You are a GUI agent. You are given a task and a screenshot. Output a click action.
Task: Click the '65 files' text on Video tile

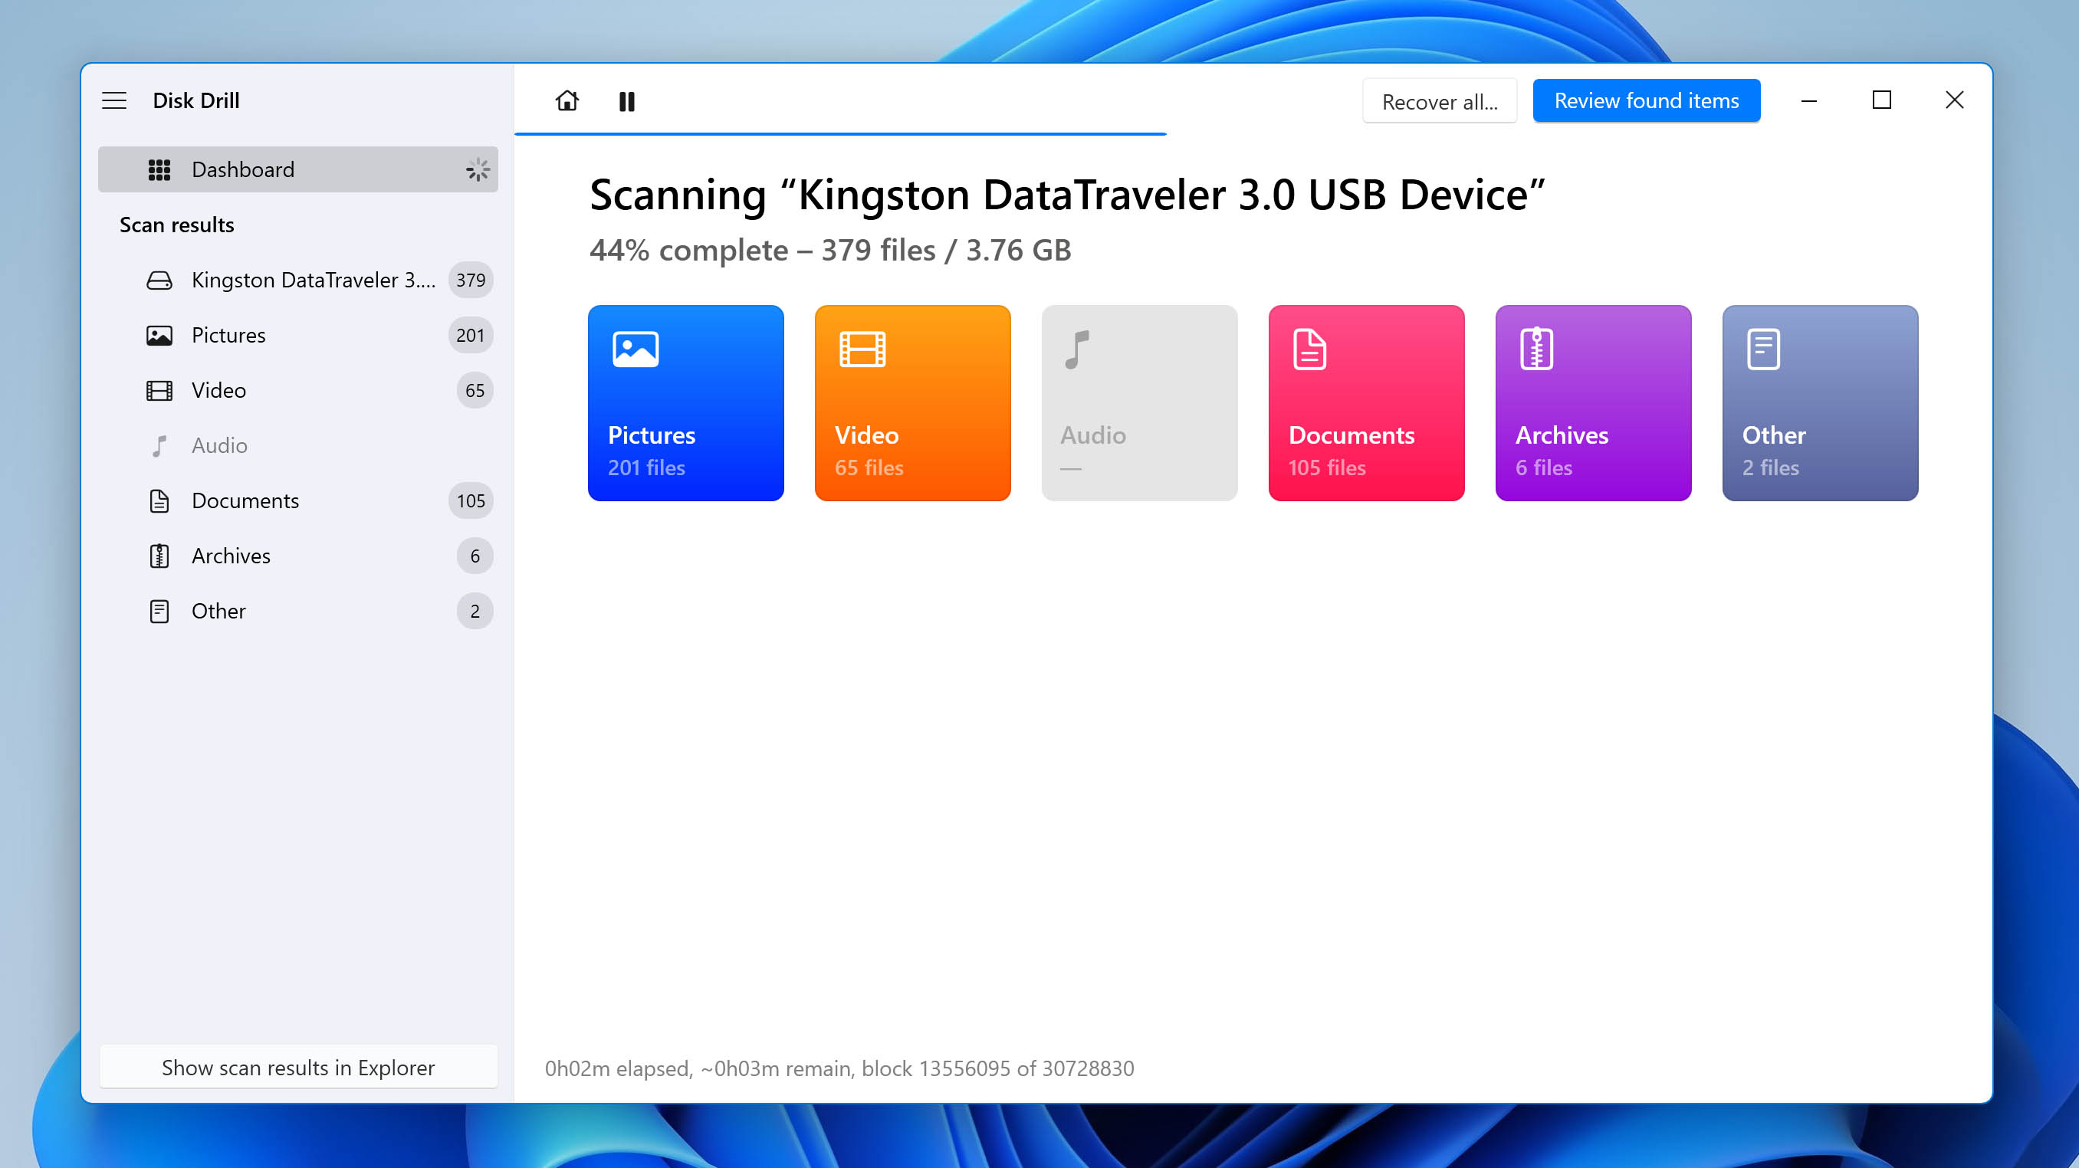869,468
